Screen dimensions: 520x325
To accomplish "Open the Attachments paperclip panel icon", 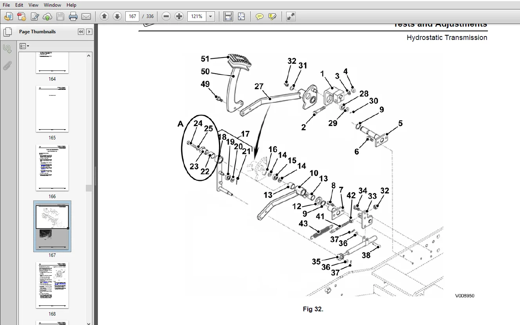I will (7, 66).
